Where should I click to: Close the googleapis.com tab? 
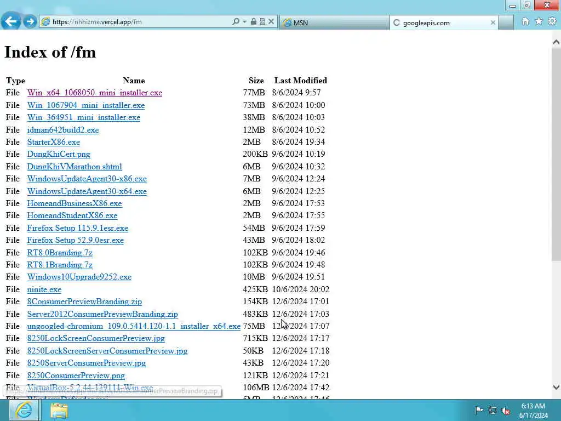493,22
